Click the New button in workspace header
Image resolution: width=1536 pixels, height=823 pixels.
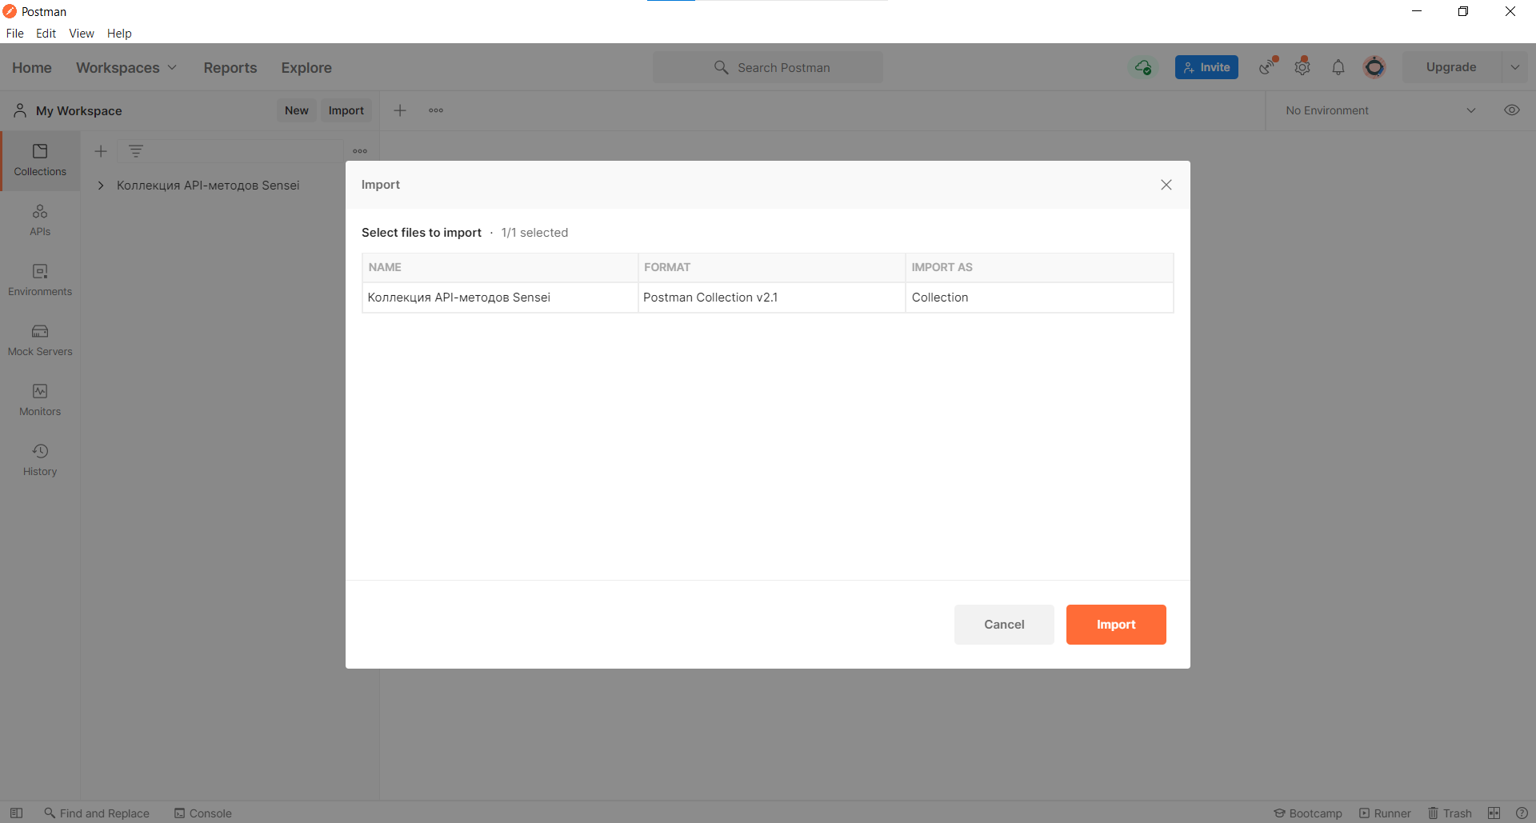tap(297, 110)
